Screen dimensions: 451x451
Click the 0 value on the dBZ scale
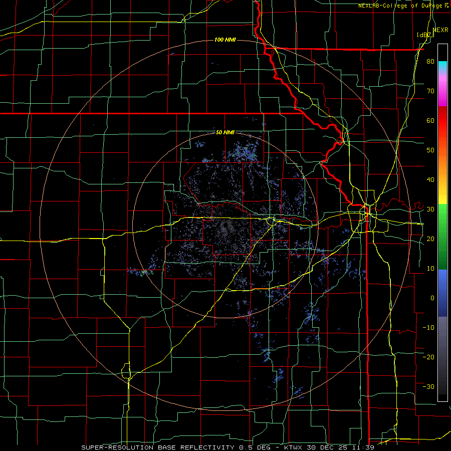click(432, 298)
